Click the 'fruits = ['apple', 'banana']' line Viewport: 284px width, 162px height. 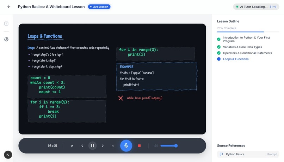[137, 73]
